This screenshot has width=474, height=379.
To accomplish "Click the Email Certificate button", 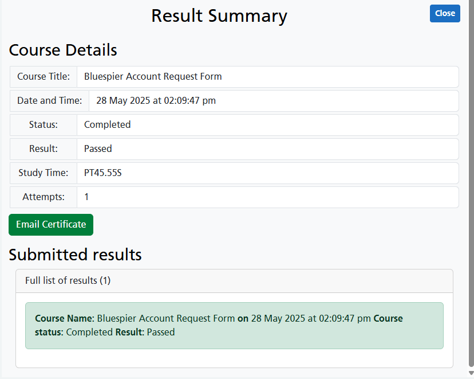I will pyautogui.click(x=51, y=225).
